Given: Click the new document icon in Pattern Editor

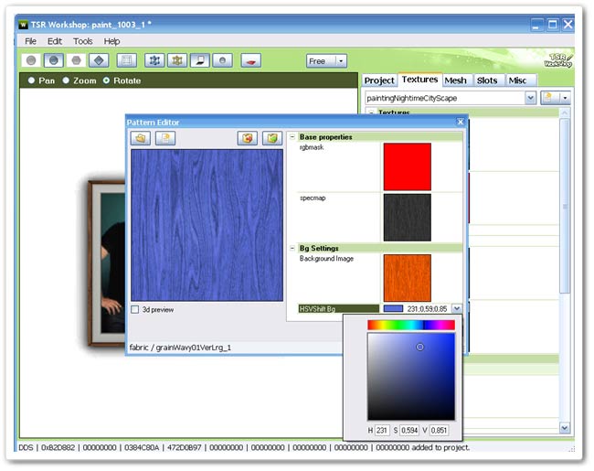Looking at the screenshot, I should [164, 138].
